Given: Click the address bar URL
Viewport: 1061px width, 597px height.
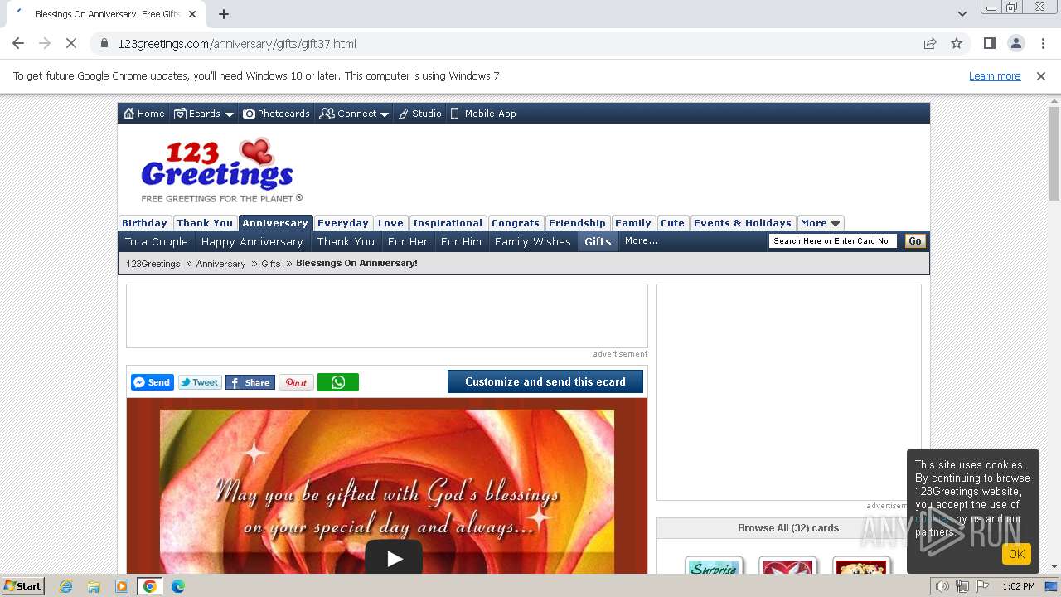Looking at the screenshot, I should coord(237,44).
